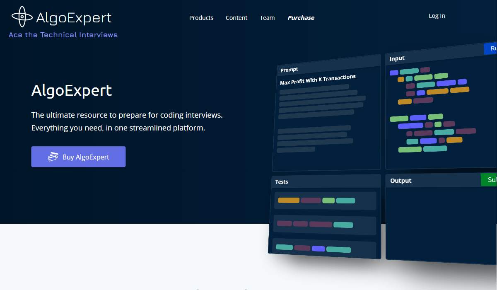Image resolution: width=497 pixels, height=290 pixels.
Task: Click the AlgoExpert atom logo icon
Action: click(x=22, y=17)
